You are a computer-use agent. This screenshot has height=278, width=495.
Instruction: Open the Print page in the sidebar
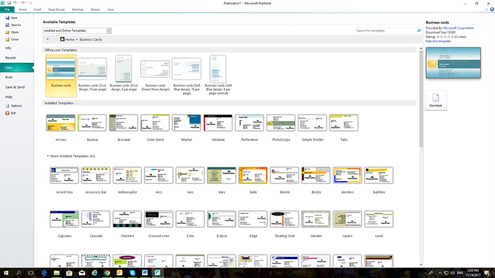click(9, 77)
